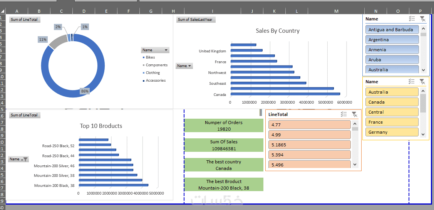The height and width of the screenshot is (210, 434).
Task: Click scroll-down arrow in blue Name slicer
Action: [423, 70]
